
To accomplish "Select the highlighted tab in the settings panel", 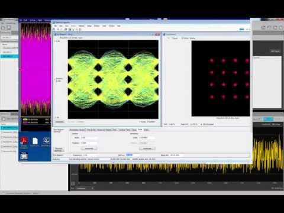I will tap(140, 130).
